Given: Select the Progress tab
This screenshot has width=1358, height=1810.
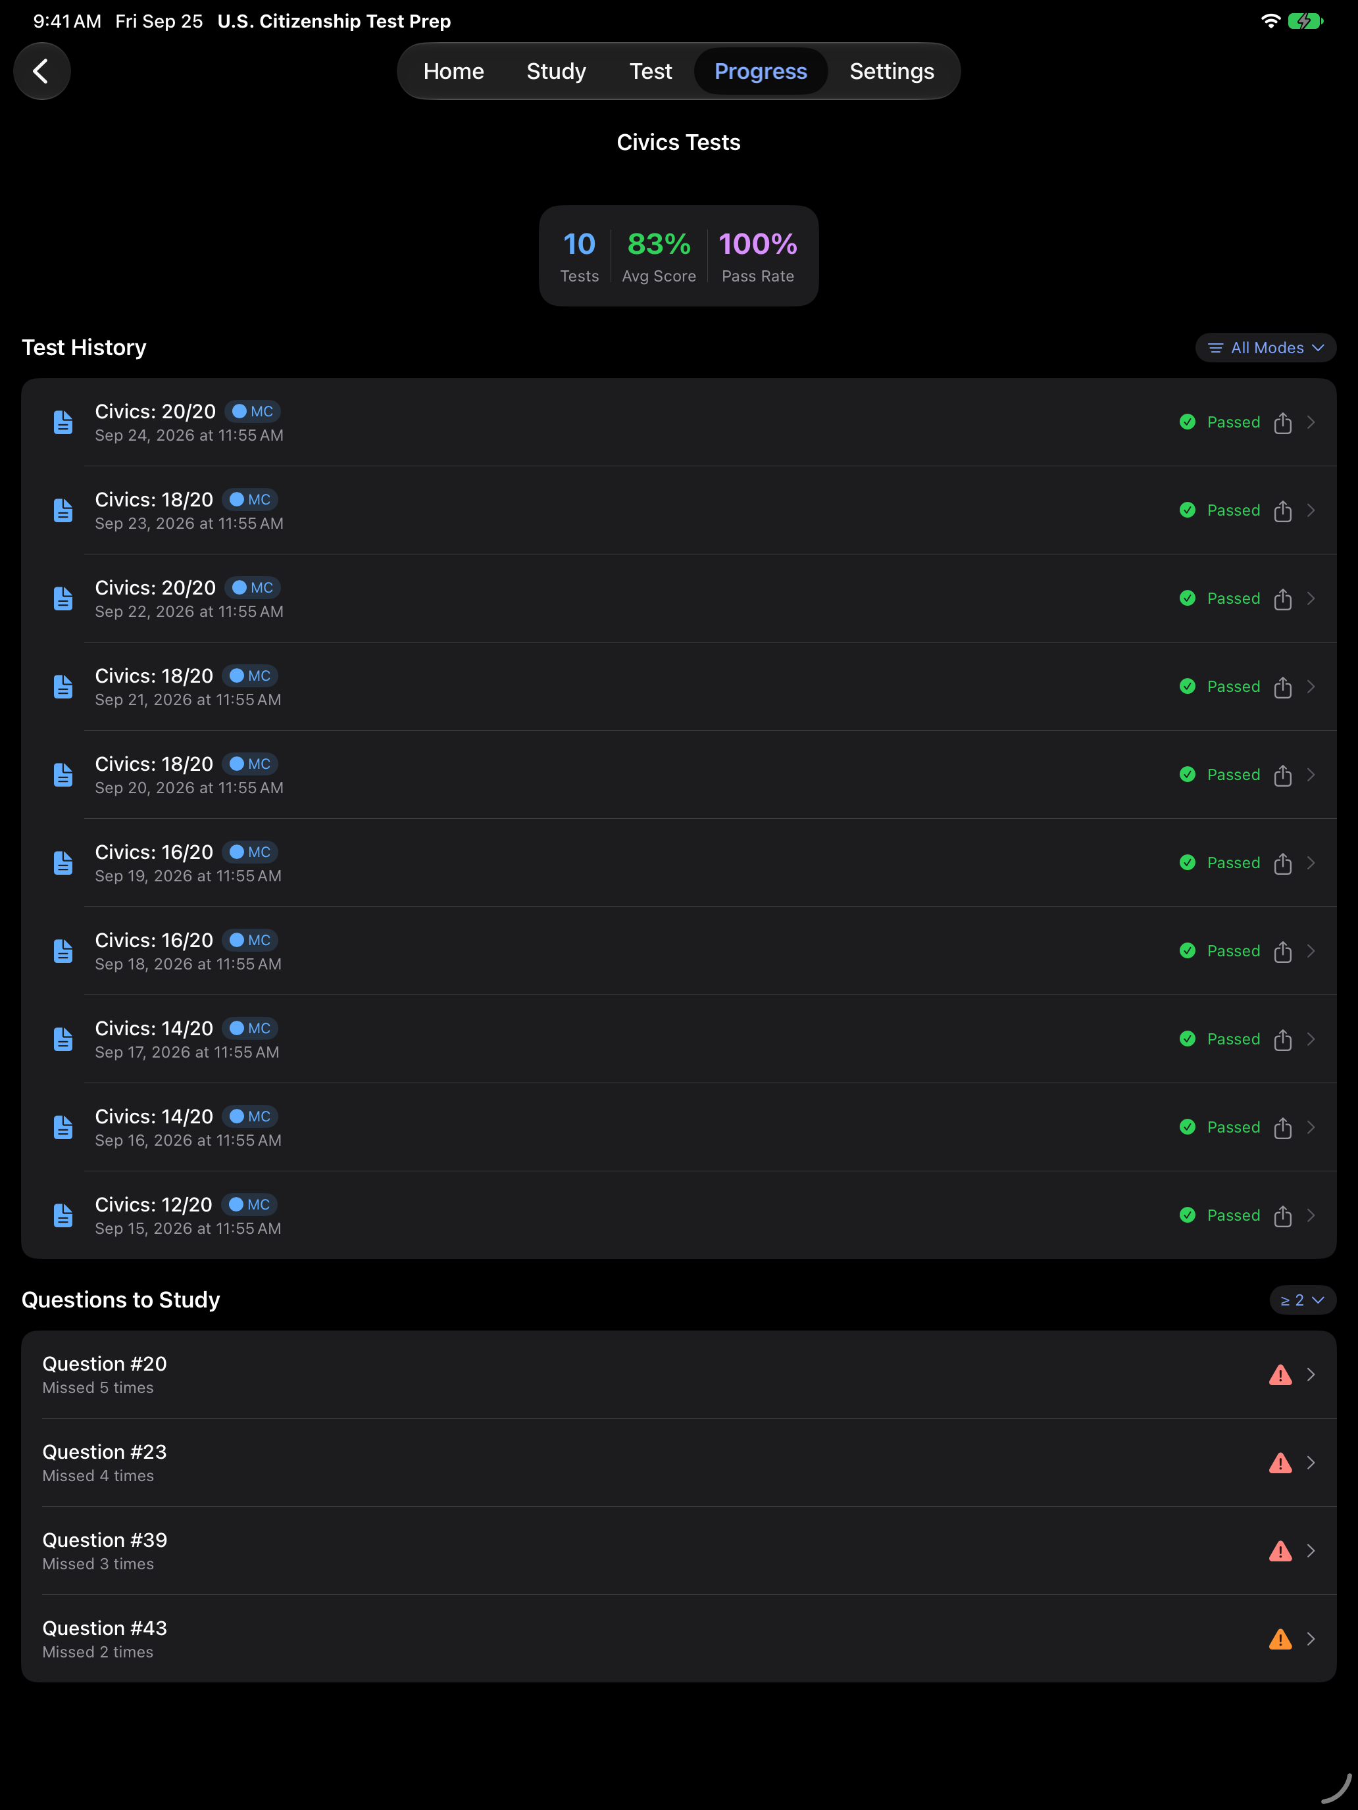Looking at the screenshot, I should [761, 71].
